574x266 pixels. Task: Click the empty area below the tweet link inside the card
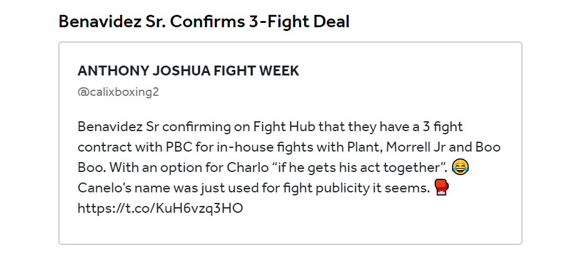[x=290, y=230]
